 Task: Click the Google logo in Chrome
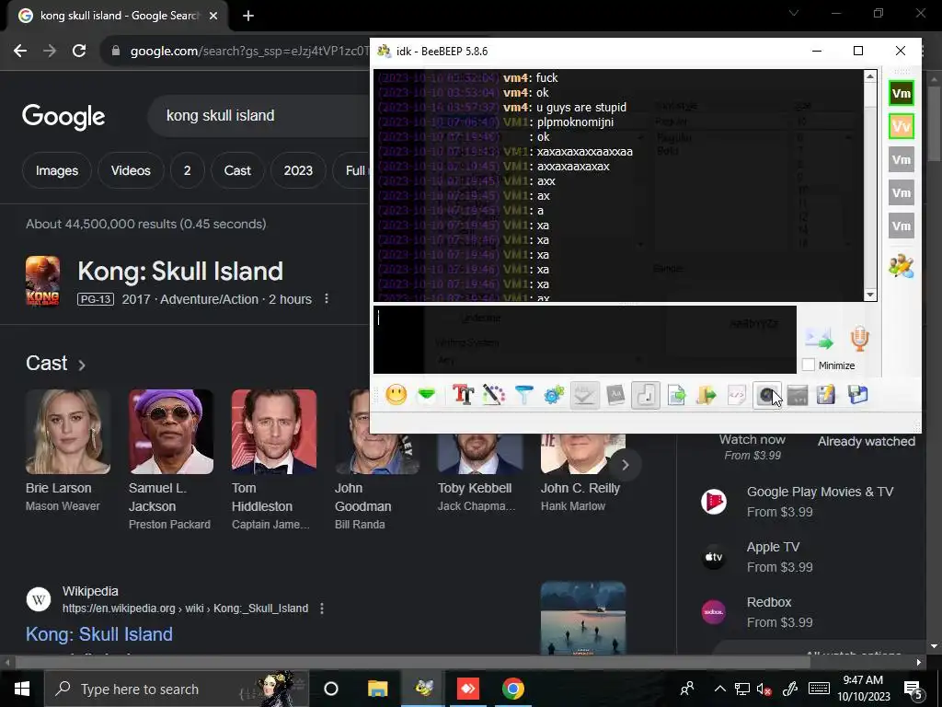[x=63, y=117]
